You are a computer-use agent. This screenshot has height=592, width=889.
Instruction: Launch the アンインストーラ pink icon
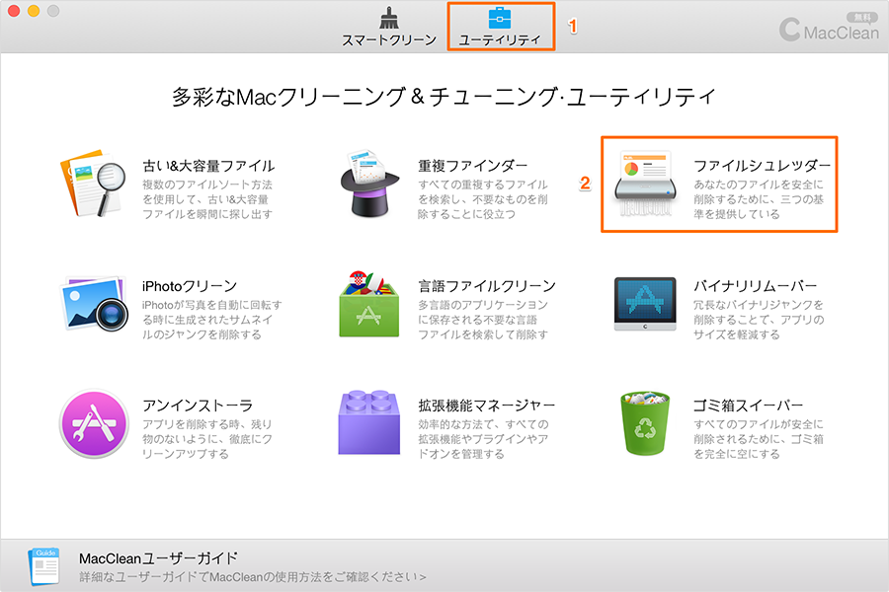click(94, 423)
